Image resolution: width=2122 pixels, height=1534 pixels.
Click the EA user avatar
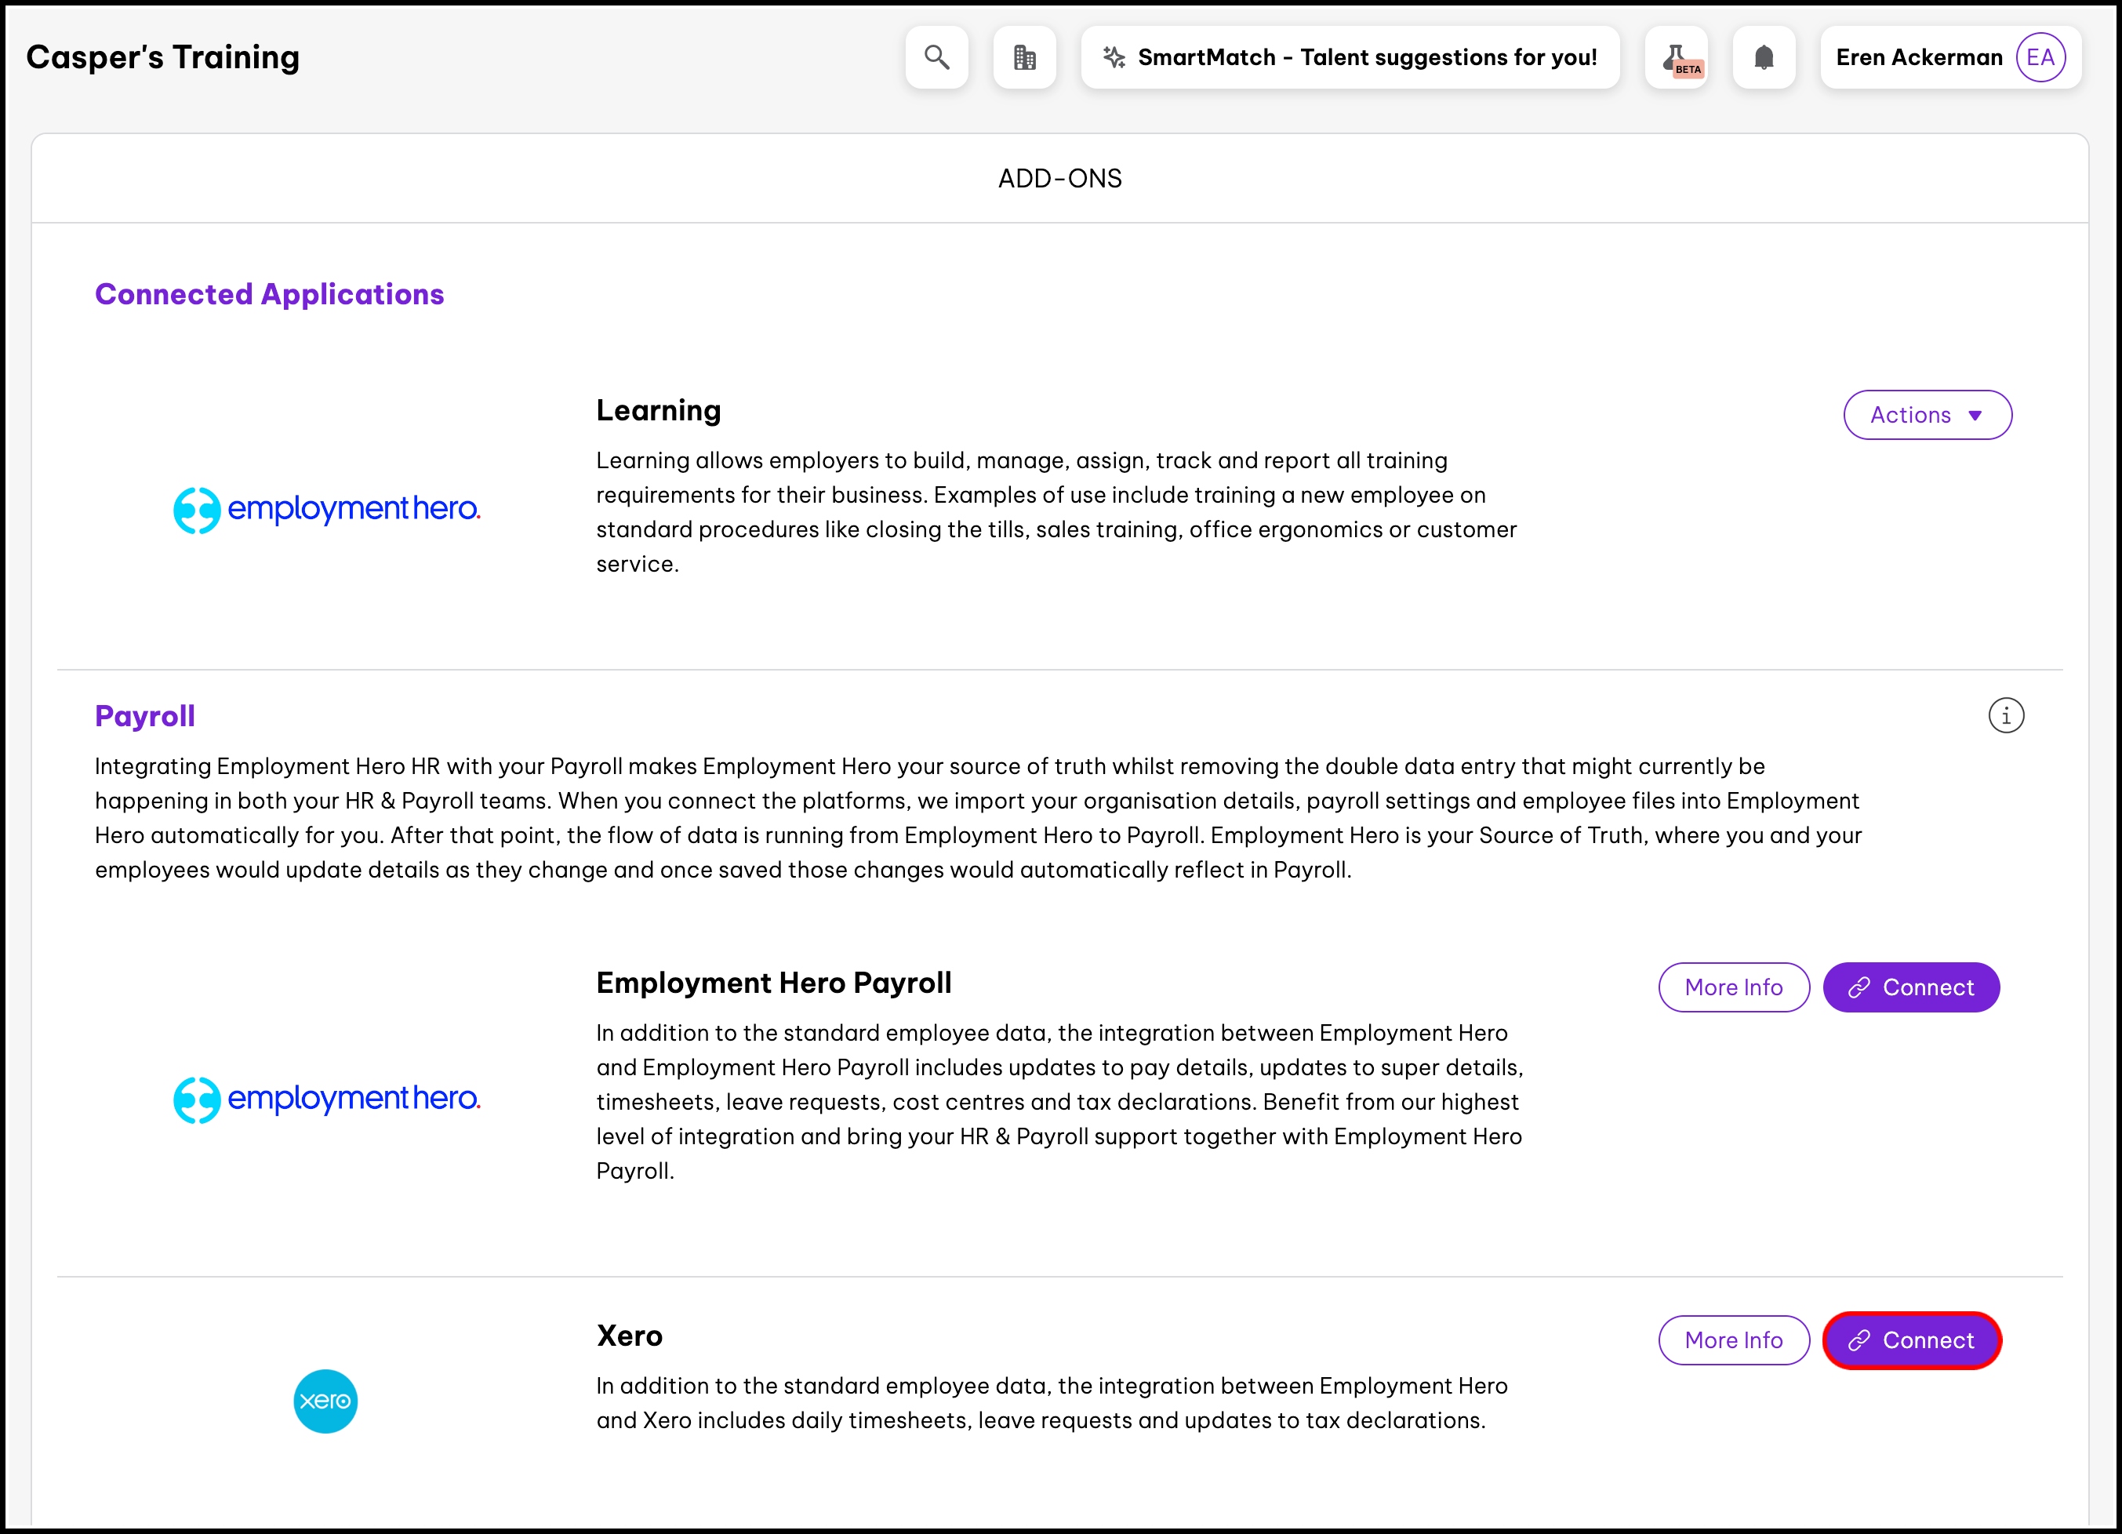click(2040, 57)
